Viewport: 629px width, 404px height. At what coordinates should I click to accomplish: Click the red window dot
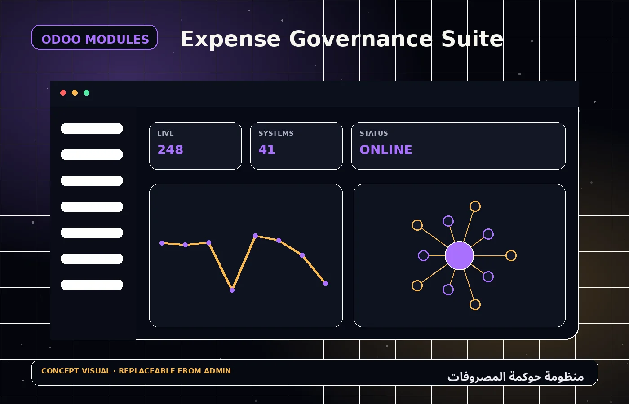pyautogui.click(x=63, y=93)
